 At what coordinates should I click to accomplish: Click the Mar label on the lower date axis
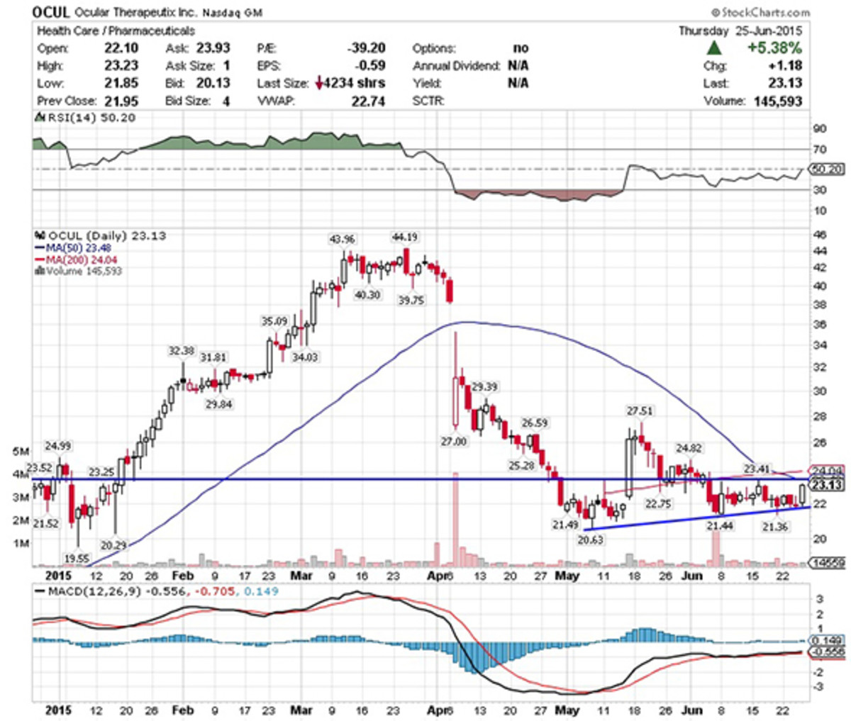301,710
